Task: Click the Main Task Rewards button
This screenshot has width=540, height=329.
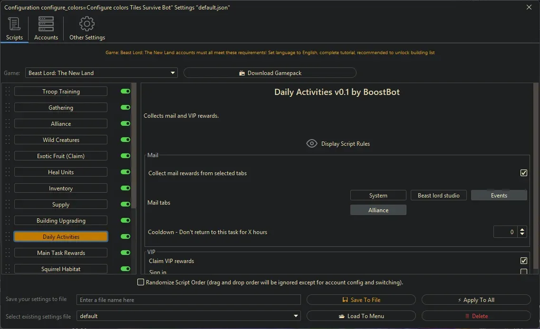Action: (60, 253)
